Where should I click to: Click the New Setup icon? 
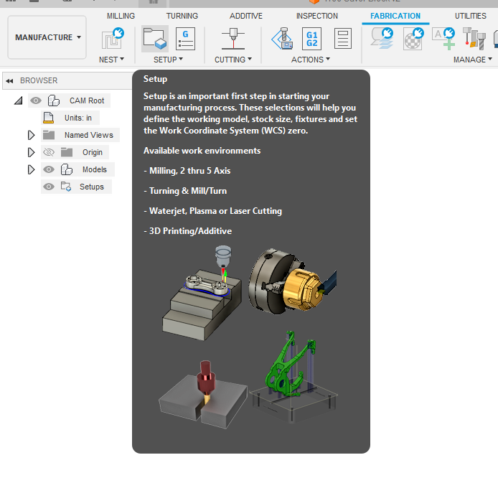coord(155,39)
